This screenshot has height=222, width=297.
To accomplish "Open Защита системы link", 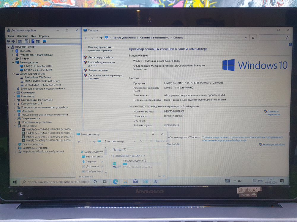I will pyautogui.click(x=98, y=70).
